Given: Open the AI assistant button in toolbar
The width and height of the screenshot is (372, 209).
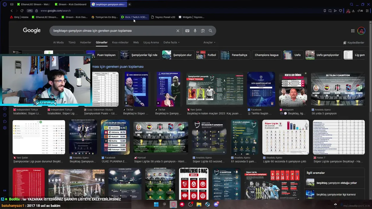Looking at the screenshot, I should (x=360, y=11).
